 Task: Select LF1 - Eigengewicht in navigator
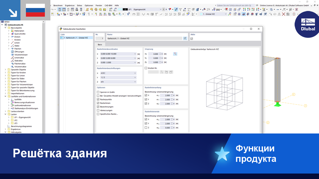22,117
